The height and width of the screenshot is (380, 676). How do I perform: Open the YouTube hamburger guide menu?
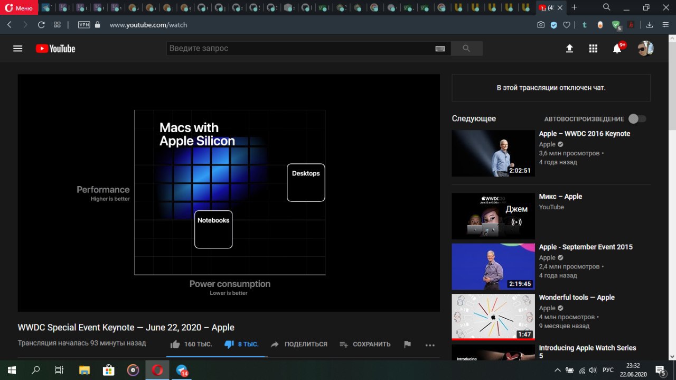pyautogui.click(x=17, y=49)
